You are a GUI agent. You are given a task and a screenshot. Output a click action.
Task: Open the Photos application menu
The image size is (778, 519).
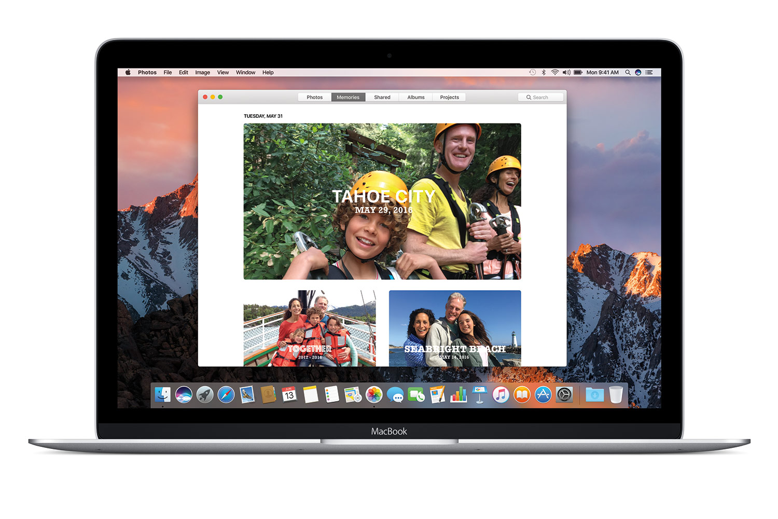click(147, 73)
